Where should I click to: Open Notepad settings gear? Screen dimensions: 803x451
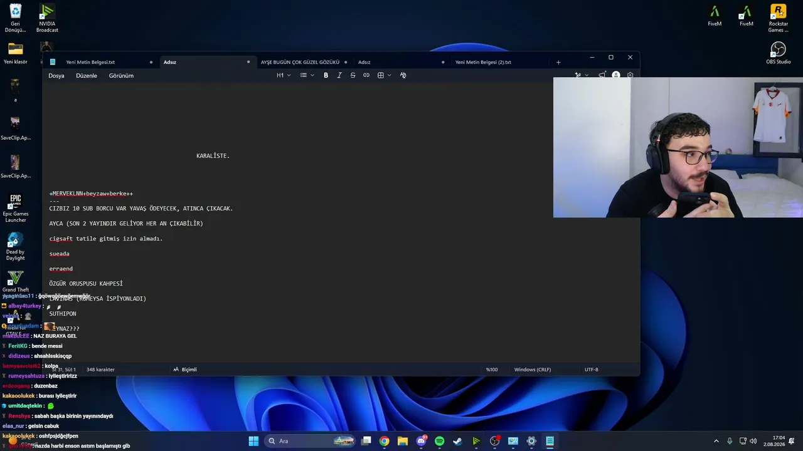[x=630, y=75]
